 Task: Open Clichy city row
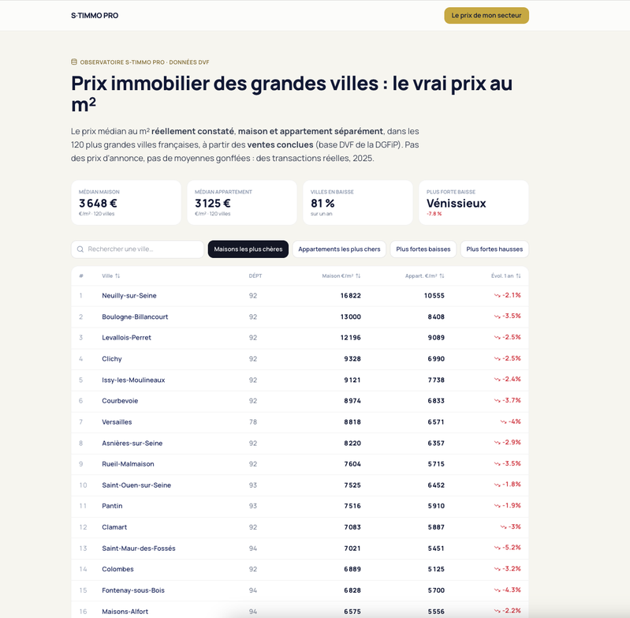pos(300,359)
